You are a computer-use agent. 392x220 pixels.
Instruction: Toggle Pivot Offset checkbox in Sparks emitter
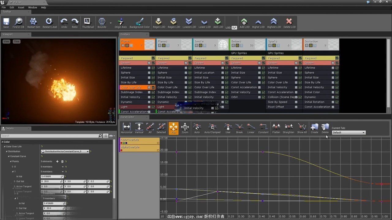(x=296, y=107)
